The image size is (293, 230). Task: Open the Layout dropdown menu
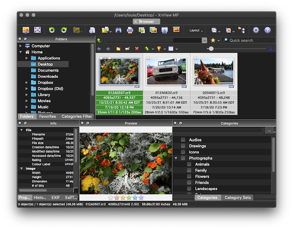196,30
